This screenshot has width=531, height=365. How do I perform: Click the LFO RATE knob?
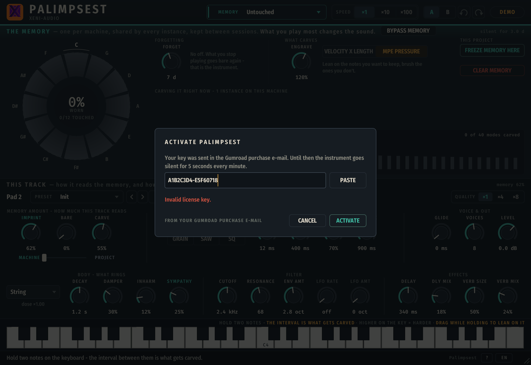point(327,296)
